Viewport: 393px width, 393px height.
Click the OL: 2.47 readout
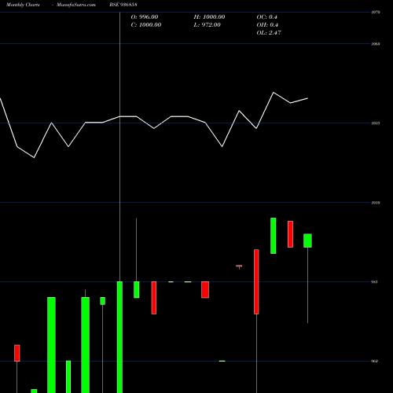tap(269, 33)
